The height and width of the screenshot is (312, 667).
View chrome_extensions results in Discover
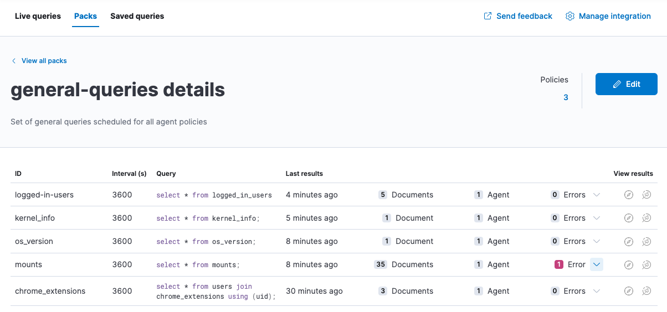[x=628, y=291]
